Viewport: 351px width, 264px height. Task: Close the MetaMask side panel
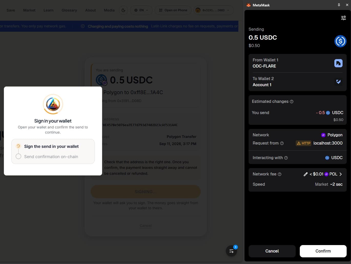(347, 5)
